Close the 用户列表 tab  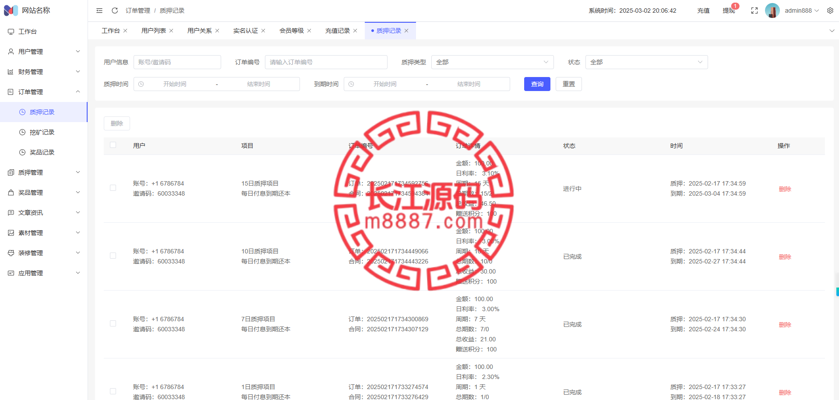171,31
